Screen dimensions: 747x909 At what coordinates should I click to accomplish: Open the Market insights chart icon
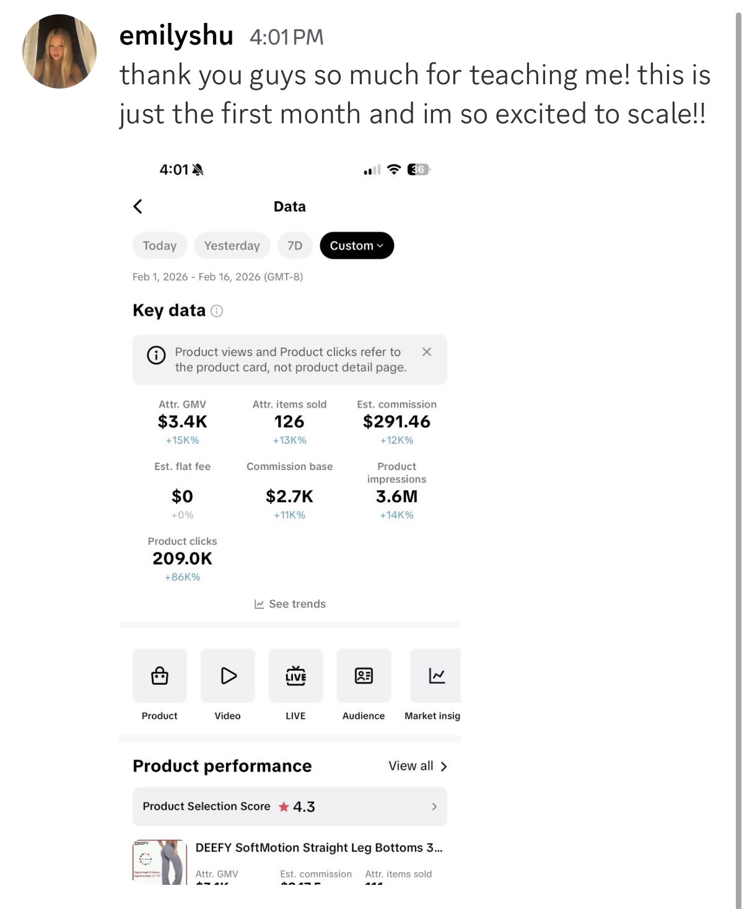[x=436, y=676]
